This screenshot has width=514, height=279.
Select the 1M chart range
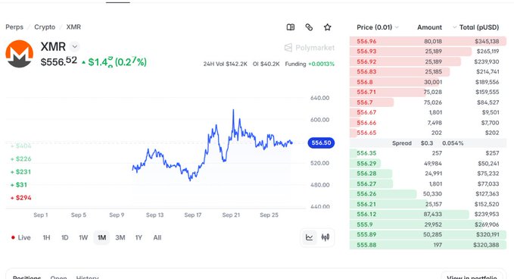click(x=101, y=237)
